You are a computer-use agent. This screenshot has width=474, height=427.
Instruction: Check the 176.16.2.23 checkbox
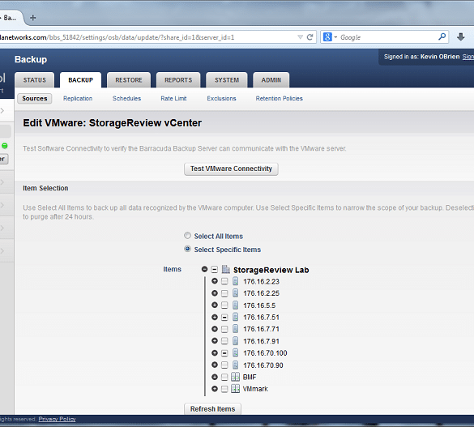point(224,281)
